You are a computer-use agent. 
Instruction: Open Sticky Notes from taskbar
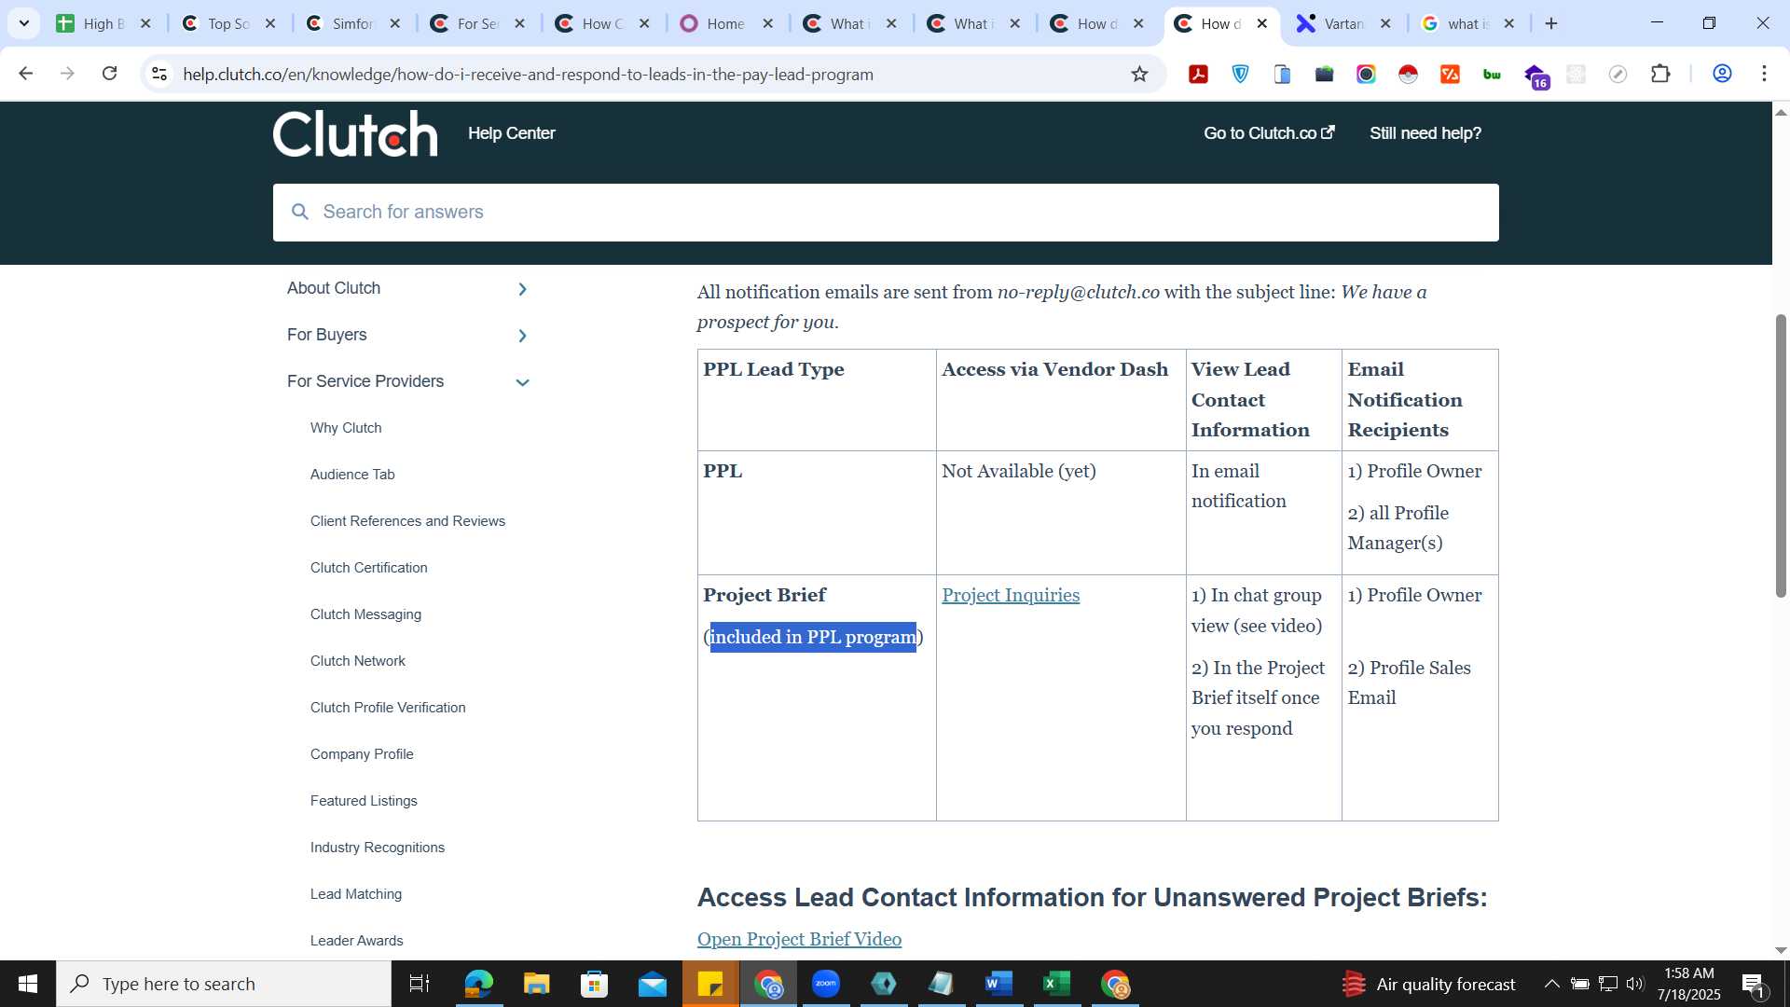[x=710, y=984]
